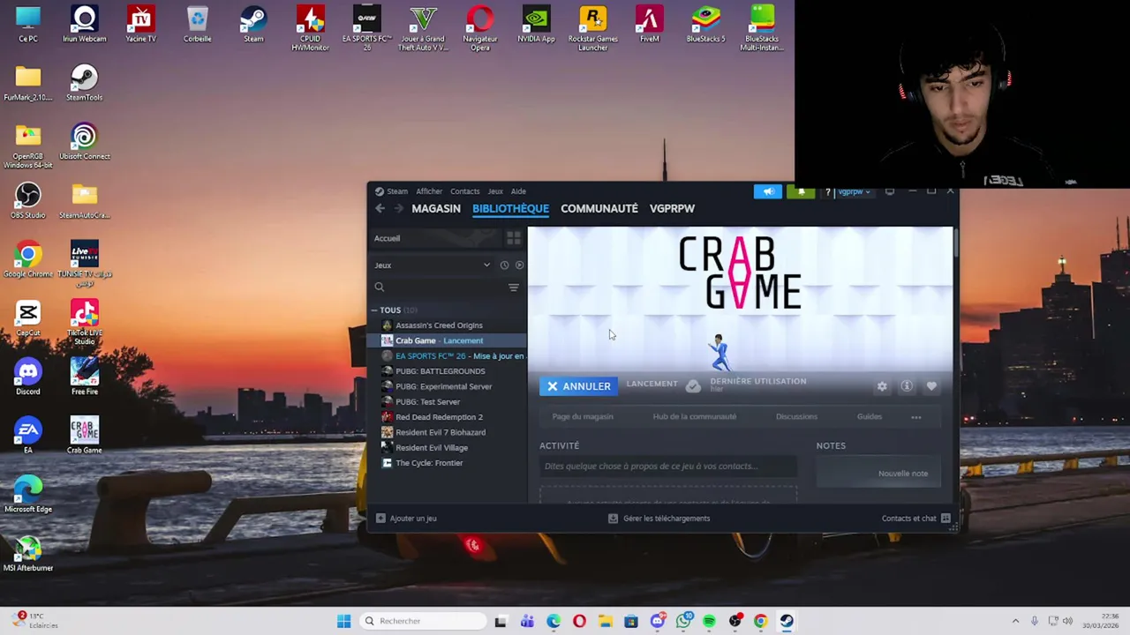Select Red Dead Redemption 2 in library
1130x635 pixels.
(439, 417)
